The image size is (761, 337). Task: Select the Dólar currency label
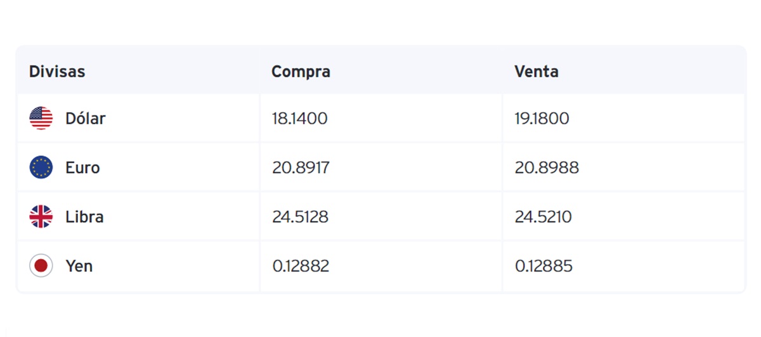coord(86,119)
